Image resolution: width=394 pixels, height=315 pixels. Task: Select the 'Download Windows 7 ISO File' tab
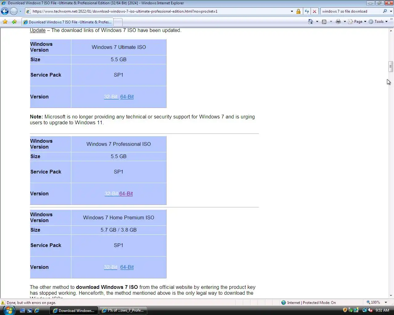point(67,22)
